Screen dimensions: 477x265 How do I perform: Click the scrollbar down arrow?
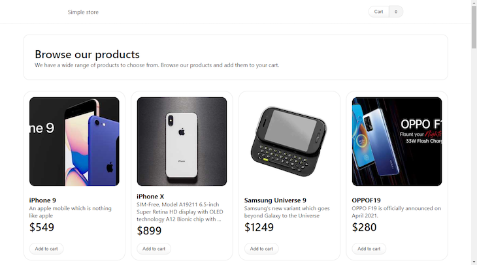[x=474, y=261]
